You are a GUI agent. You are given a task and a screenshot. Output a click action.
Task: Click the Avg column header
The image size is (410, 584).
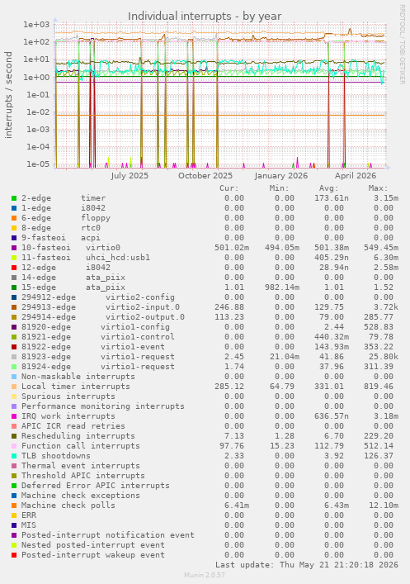click(x=328, y=188)
